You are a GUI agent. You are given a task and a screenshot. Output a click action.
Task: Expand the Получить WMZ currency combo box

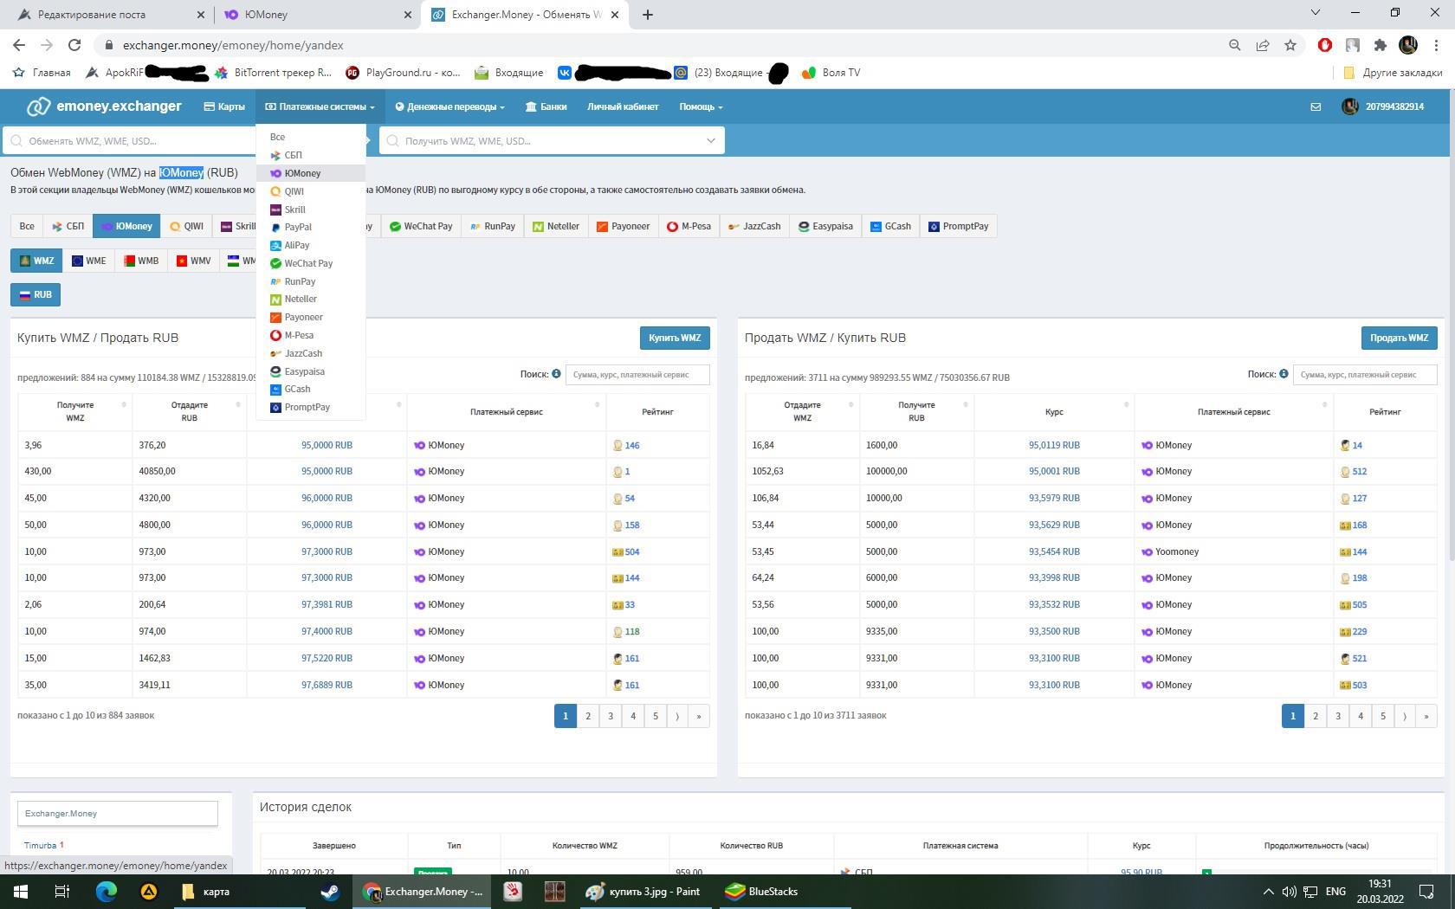[552, 140]
